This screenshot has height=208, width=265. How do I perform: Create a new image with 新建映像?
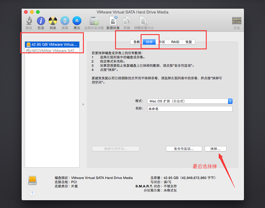click(113, 21)
